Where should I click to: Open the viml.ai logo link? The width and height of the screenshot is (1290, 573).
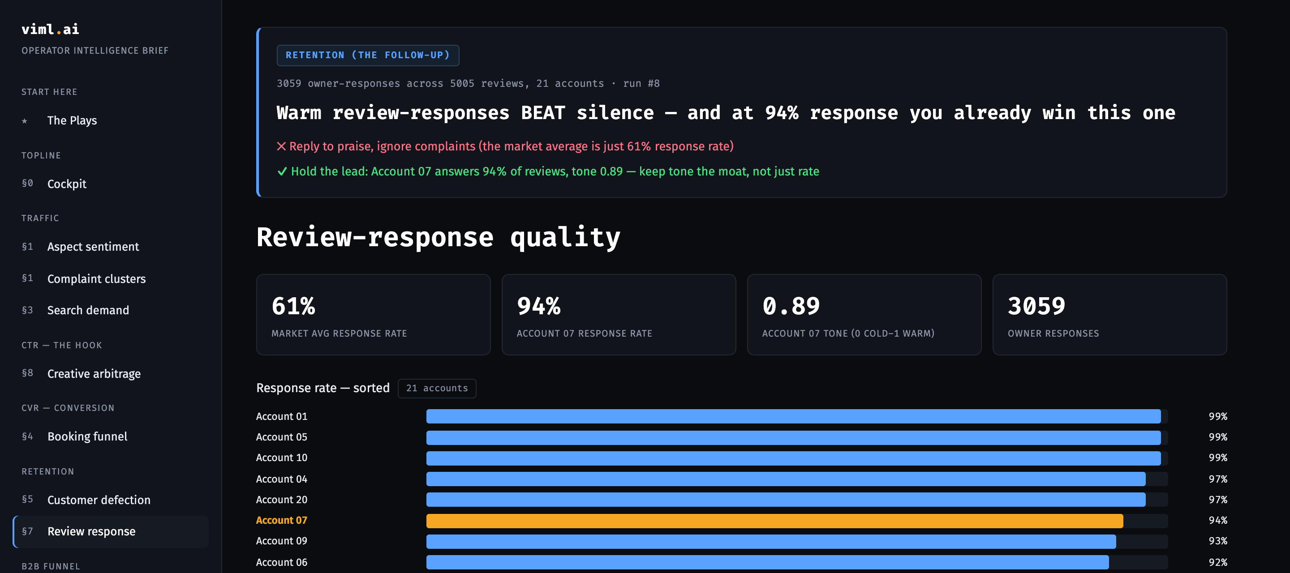50,29
